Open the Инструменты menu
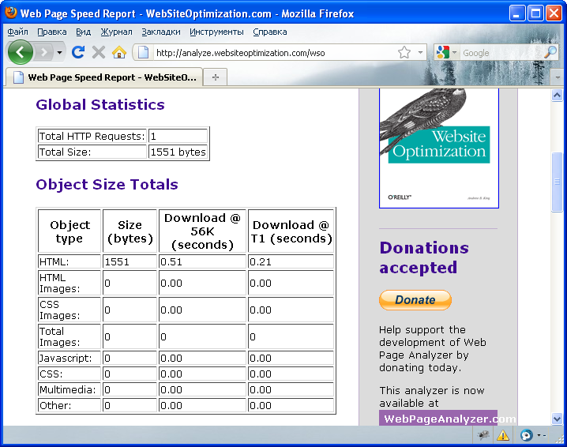Screen dimensions: 567x447 (x=216, y=32)
